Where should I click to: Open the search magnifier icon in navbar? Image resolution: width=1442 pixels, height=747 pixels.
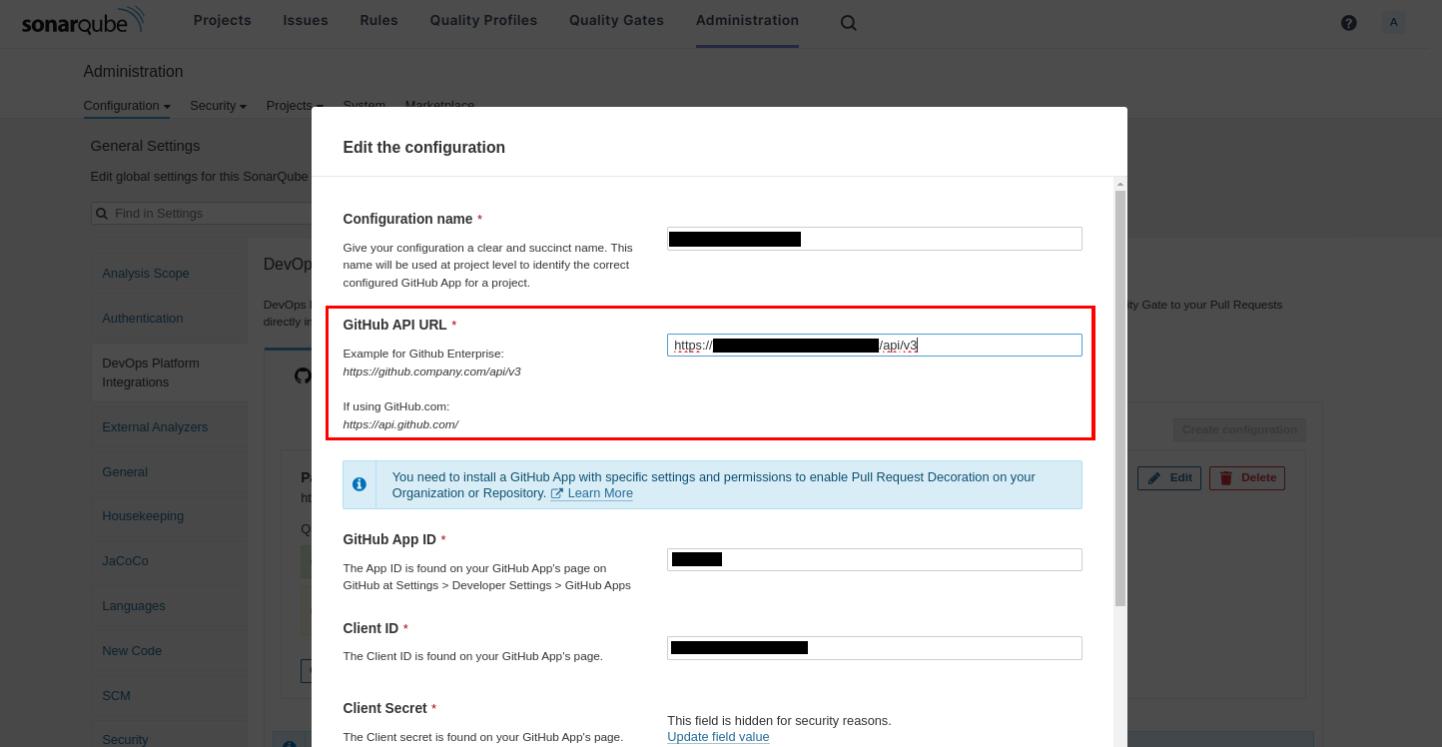tap(848, 23)
